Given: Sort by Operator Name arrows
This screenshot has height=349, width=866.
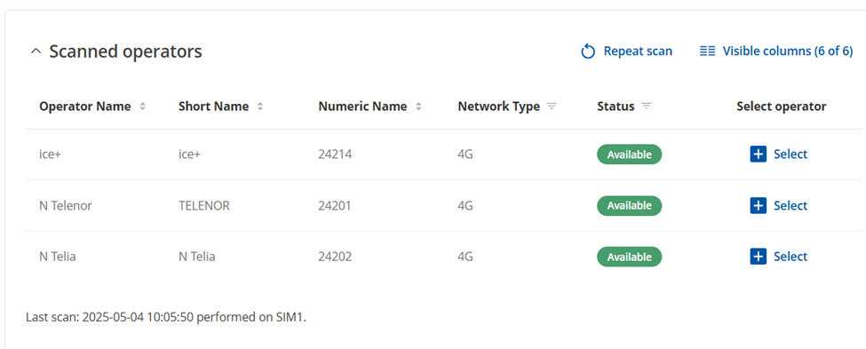Looking at the screenshot, I should coord(142,107).
